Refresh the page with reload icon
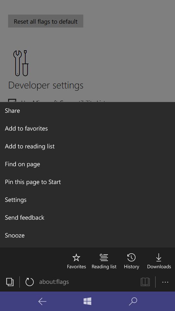Screen dimensions: 175x311 [29, 282]
